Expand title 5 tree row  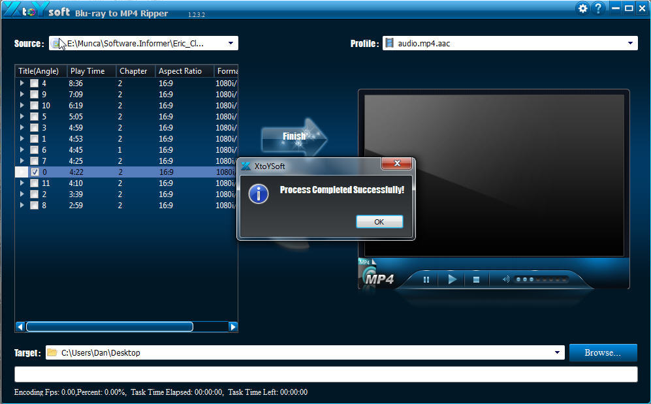point(22,117)
